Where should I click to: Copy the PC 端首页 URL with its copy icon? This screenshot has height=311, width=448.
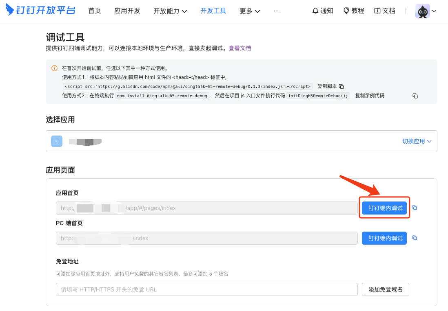click(415, 238)
